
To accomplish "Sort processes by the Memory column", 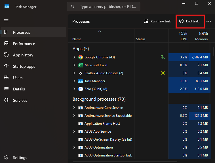I will pyautogui.click(x=199, y=35).
